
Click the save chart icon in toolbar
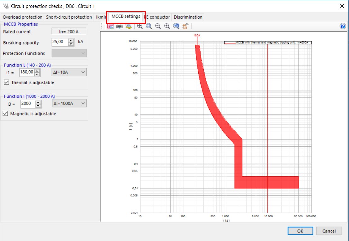(110, 26)
